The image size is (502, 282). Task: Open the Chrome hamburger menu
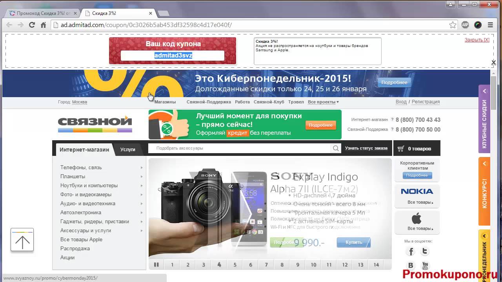click(x=490, y=25)
